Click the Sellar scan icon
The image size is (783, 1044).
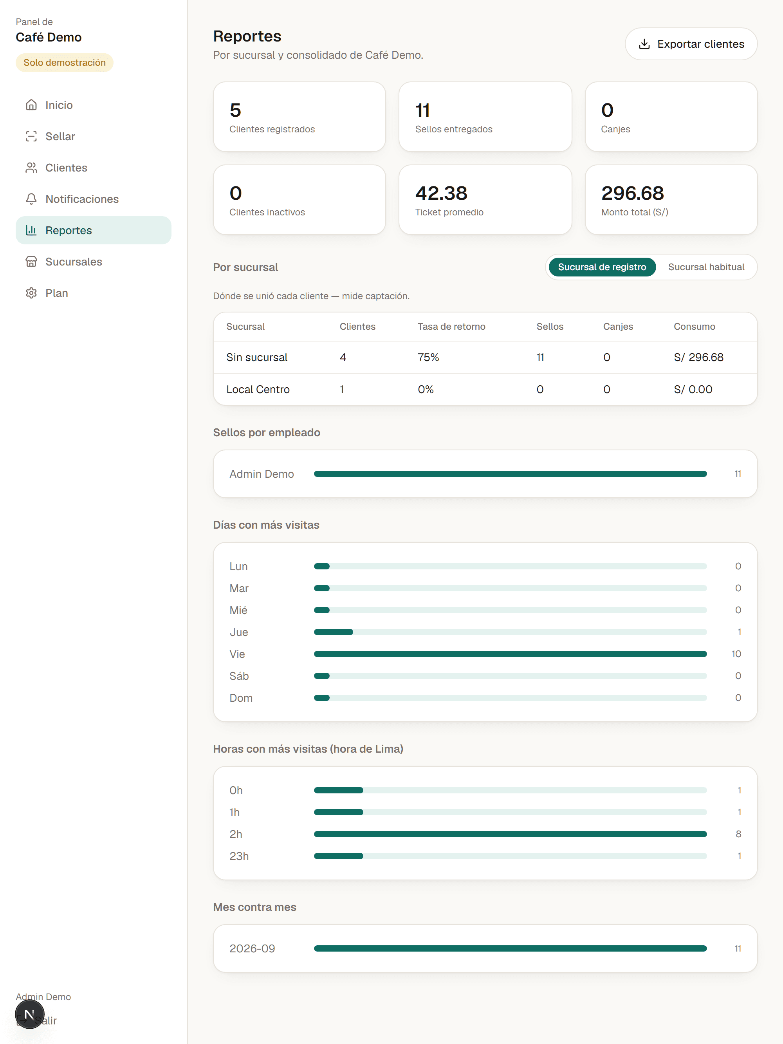point(31,136)
